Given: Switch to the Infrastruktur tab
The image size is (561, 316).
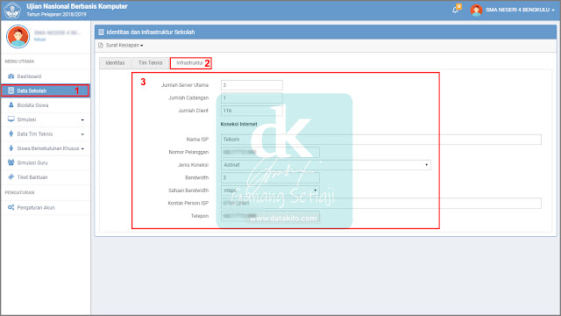Looking at the screenshot, I should click(x=190, y=62).
